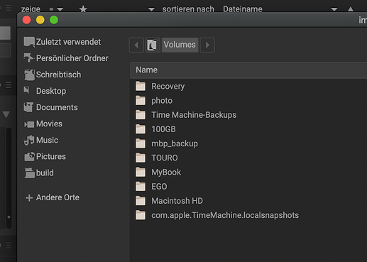The height and width of the screenshot is (262, 367).
Task: Navigate forward with right path arrow
Action: (207, 45)
